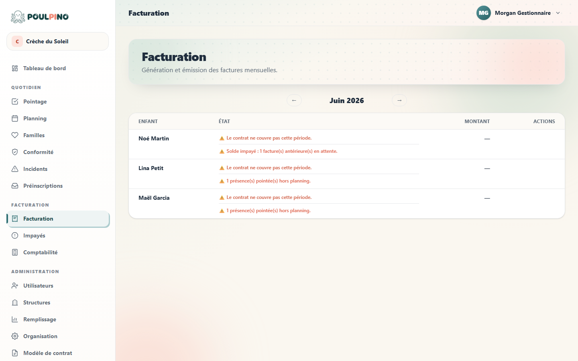Click the ACTIONS column header
The image size is (578, 361).
point(544,121)
